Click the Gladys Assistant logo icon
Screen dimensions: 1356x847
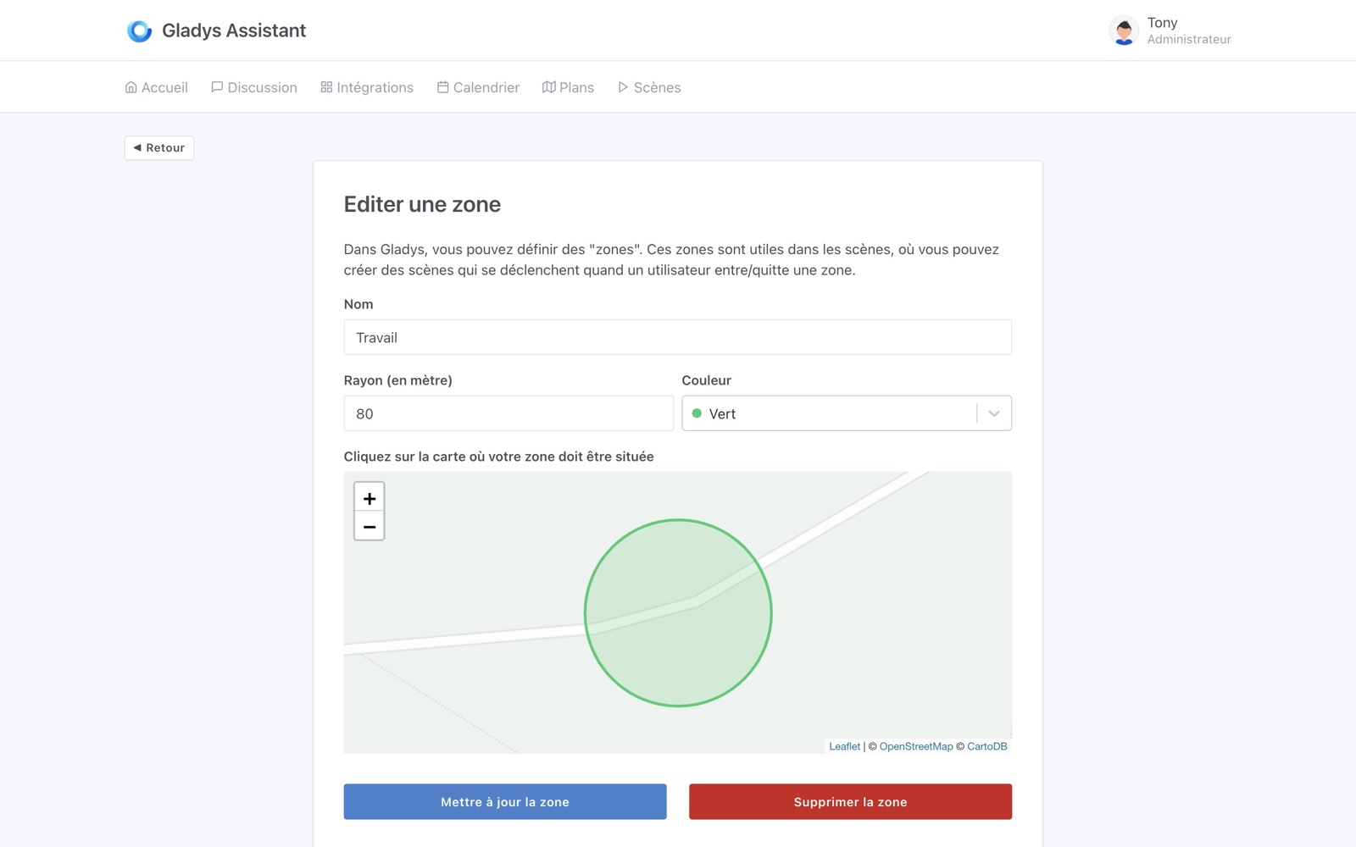139,31
